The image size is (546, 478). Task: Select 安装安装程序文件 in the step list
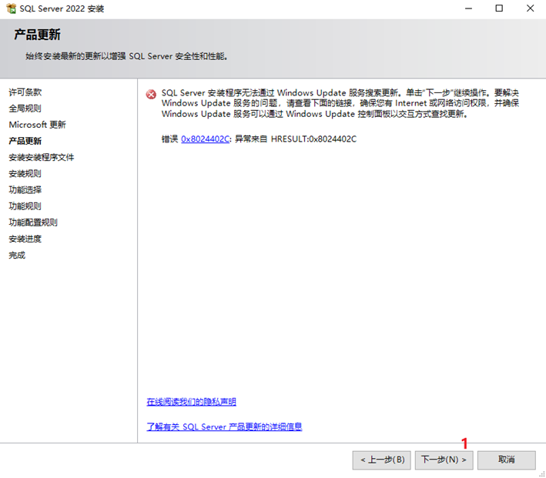[42, 157]
